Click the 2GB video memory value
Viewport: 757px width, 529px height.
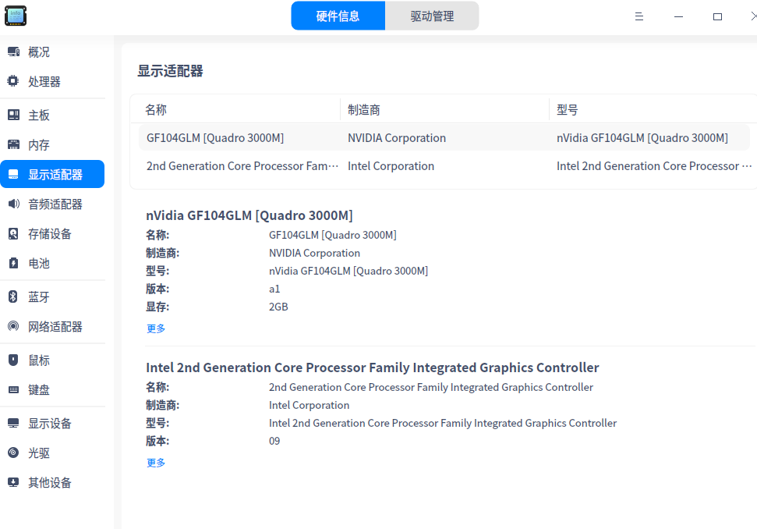(x=278, y=307)
